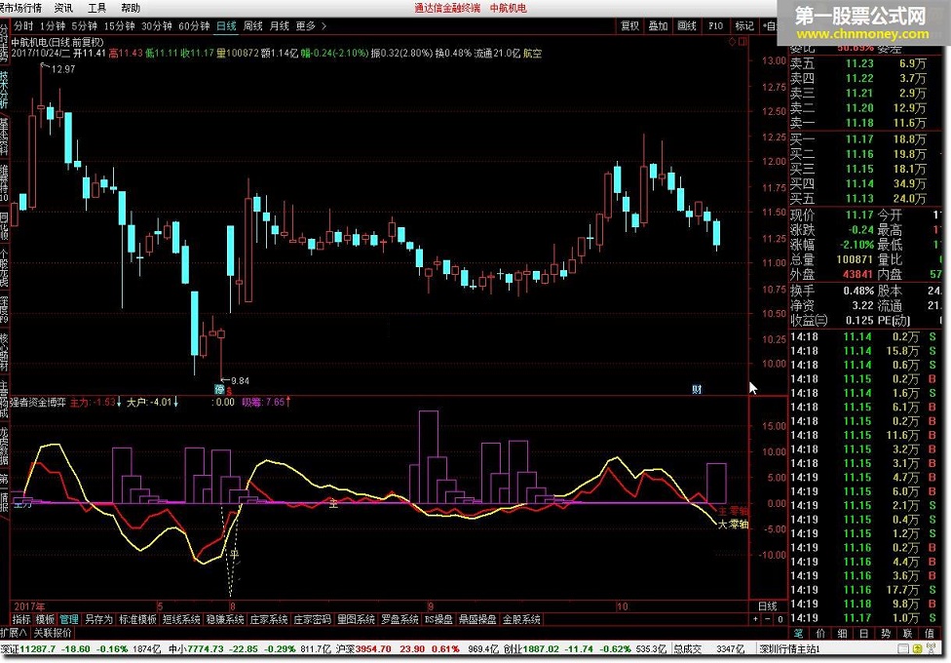Screen dimensions: 951x663
Task: Expand the 更多 periods dropdown
Action: pyautogui.click(x=311, y=26)
